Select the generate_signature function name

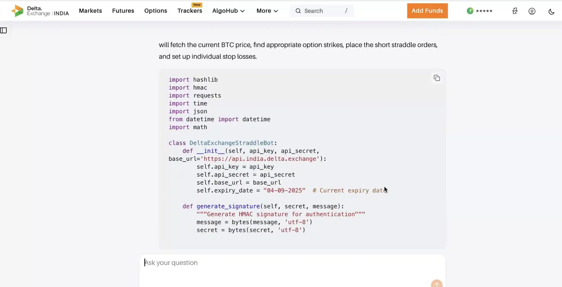coord(228,206)
